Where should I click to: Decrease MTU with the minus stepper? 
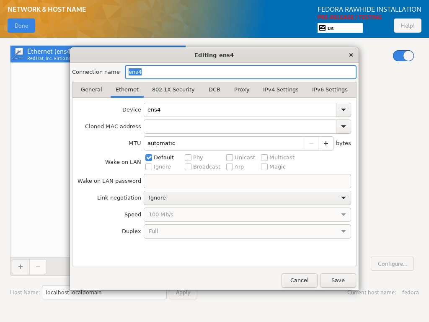tap(311, 143)
